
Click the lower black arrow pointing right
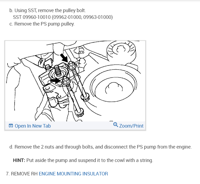point(56,81)
